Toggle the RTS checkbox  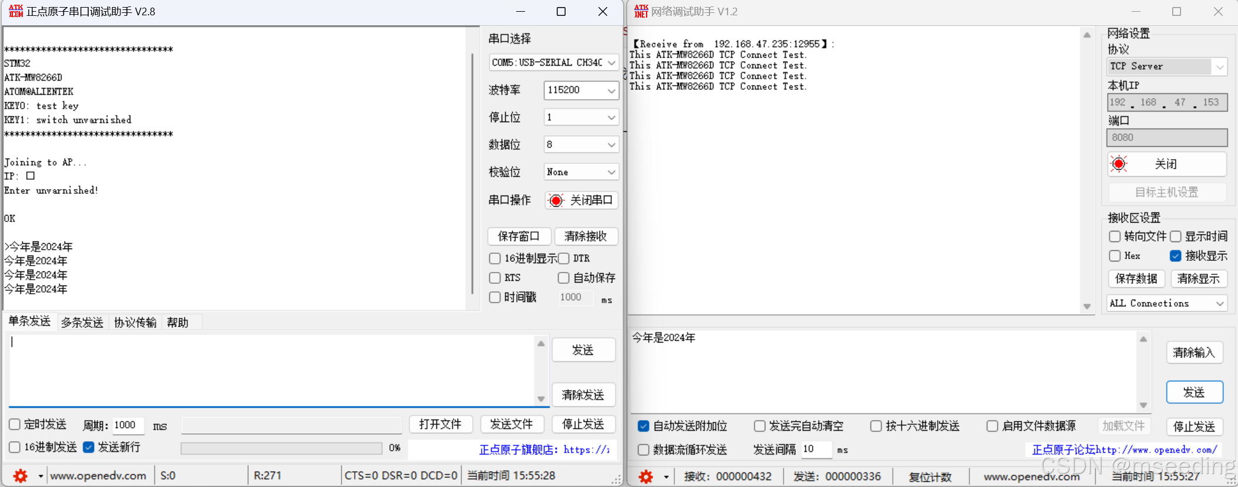tap(495, 278)
